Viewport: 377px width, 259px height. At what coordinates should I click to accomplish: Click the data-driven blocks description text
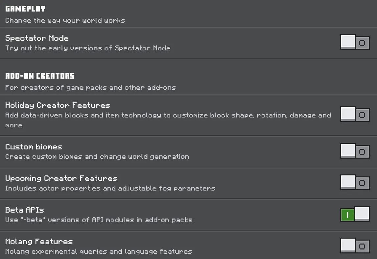coord(168,120)
